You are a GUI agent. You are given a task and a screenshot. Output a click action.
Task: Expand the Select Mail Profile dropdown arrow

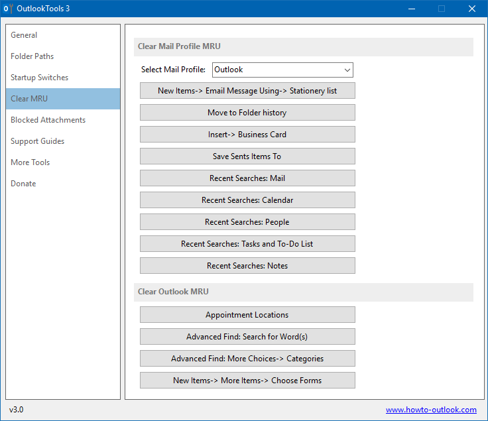pos(347,70)
